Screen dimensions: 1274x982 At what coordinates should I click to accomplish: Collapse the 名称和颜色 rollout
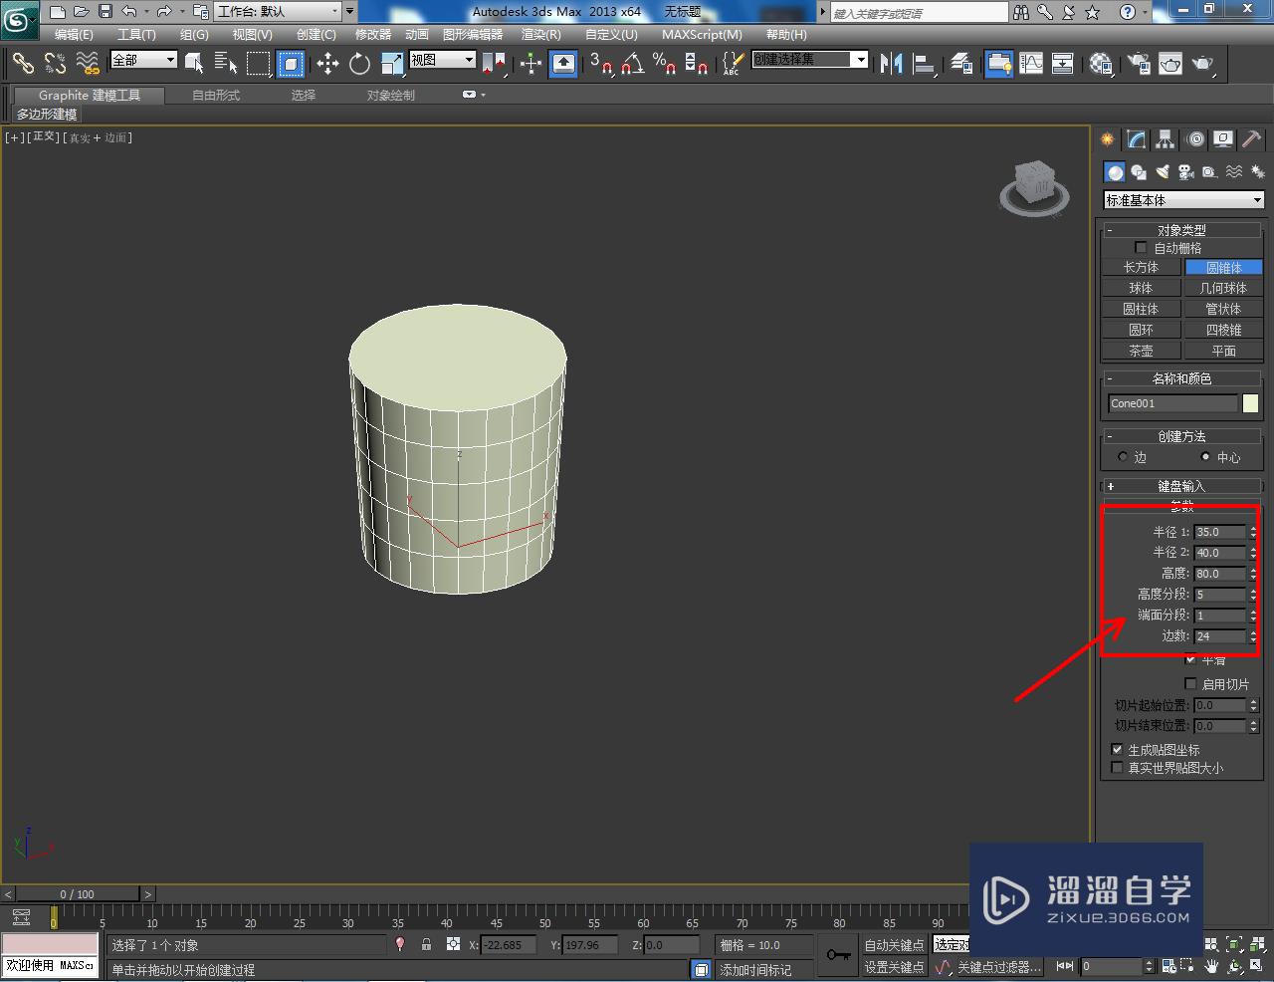click(1181, 378)
